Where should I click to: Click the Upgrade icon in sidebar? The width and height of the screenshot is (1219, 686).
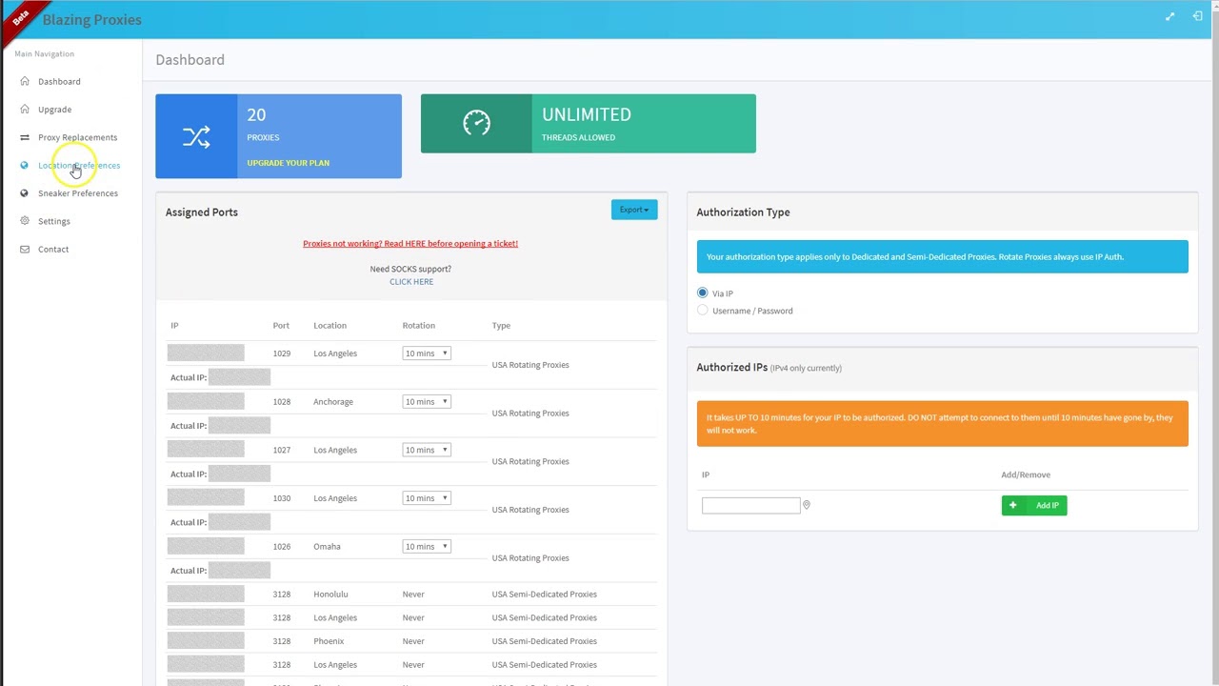click(x=25, y=109)
